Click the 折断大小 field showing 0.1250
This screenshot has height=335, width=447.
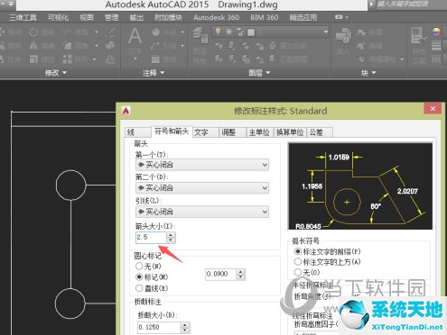point(160,327)
